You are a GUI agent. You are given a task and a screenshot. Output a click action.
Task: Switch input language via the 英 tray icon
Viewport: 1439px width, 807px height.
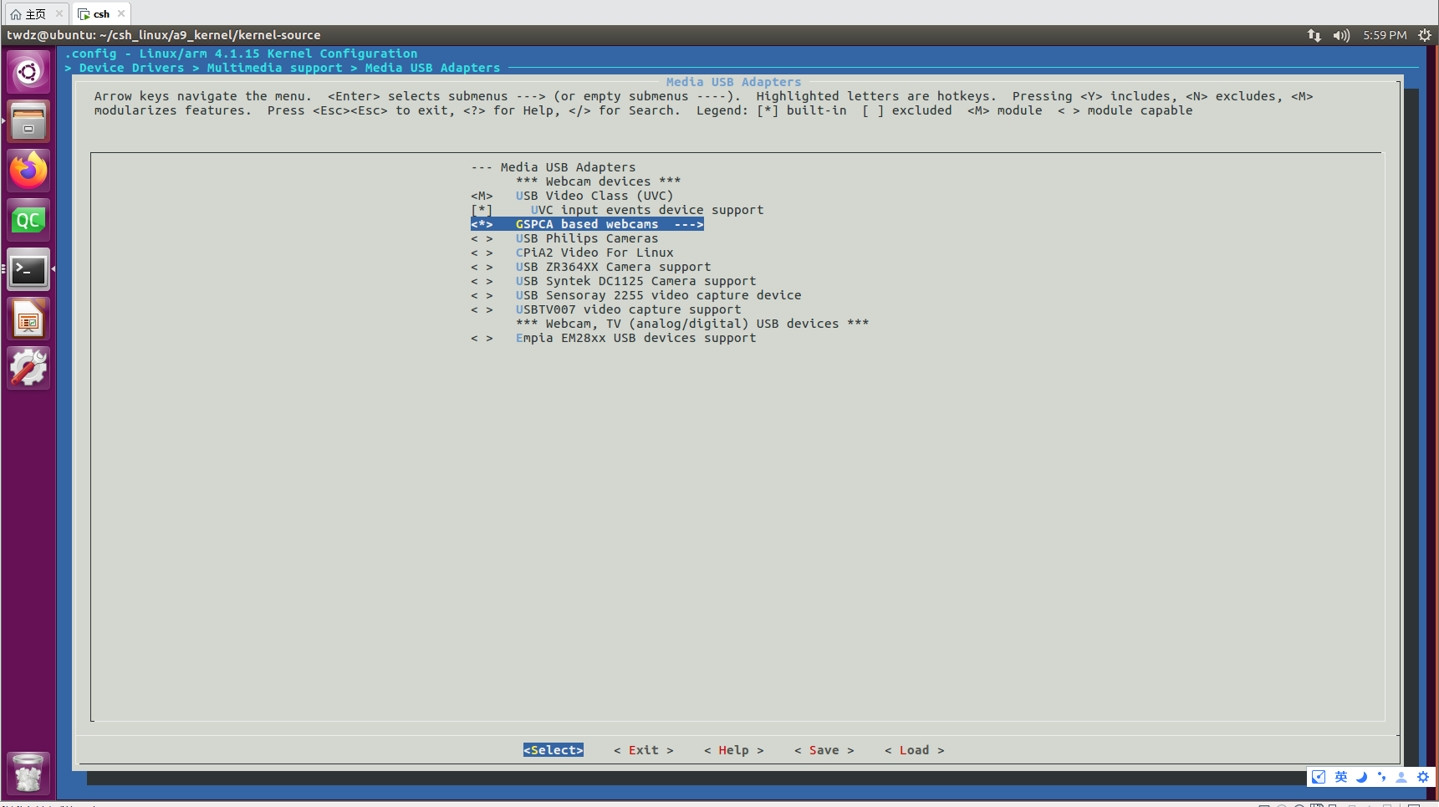tap(1339, 777)
